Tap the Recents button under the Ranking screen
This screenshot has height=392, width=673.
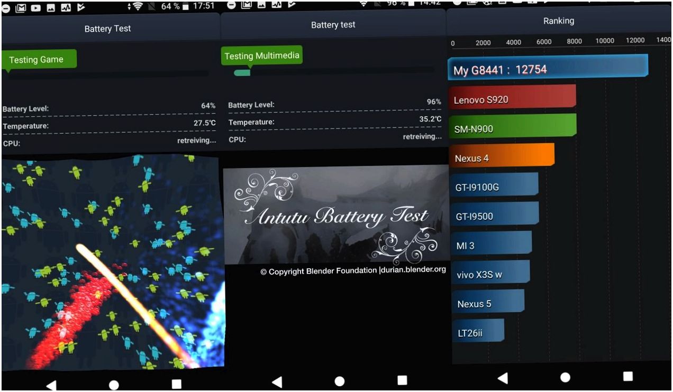coord(628,376)
